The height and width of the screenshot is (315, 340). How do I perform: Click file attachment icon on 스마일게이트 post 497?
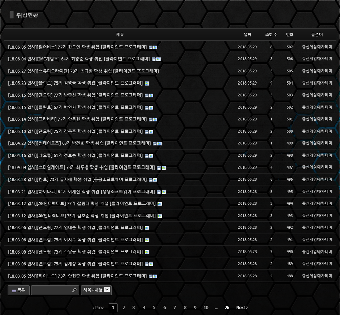point(159,168)
